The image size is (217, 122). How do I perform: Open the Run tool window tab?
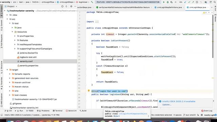click(x=19, y=111)
